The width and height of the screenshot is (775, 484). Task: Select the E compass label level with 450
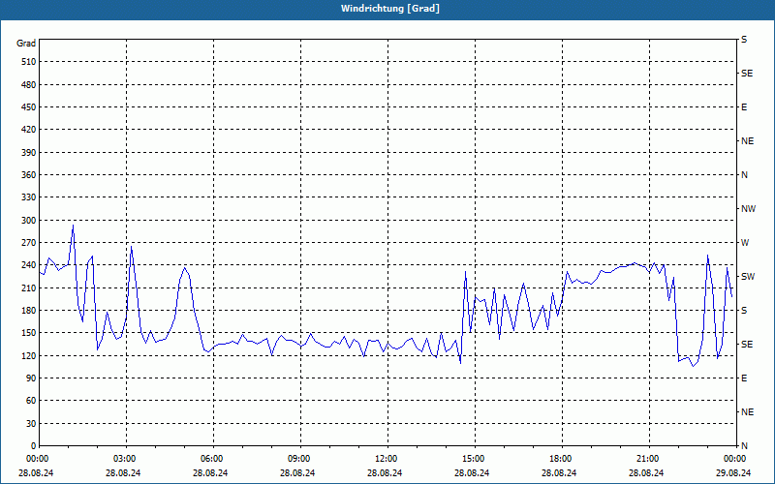point(744,107)
